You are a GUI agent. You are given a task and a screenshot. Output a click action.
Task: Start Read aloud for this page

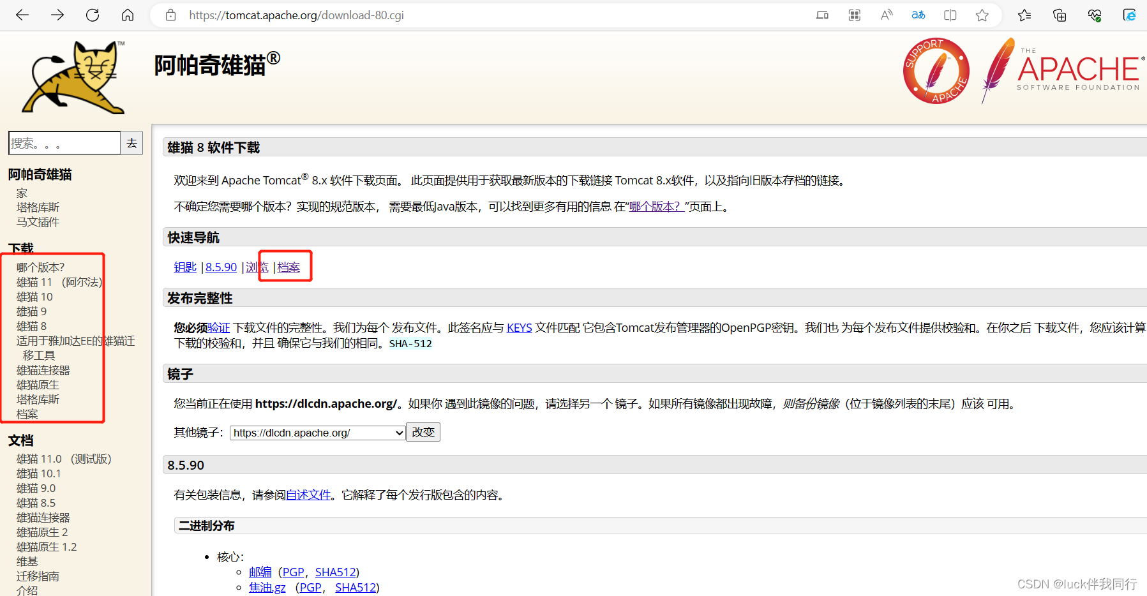tap(886, 15)
